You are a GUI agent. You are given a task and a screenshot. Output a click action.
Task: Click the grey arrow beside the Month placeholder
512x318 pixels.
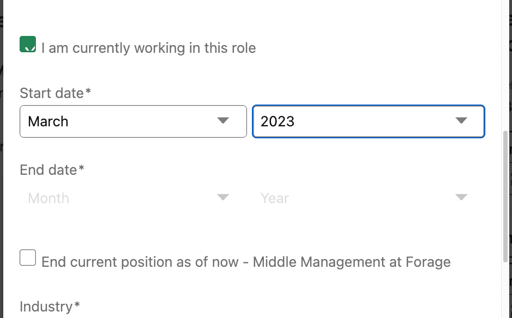click(x=223, y=197)
